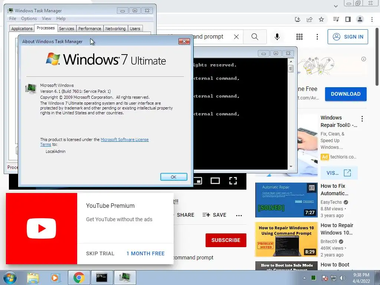Open Windows Explorer from taskbar
Viewport: 380px width, 285px height.
pos(33,278)
